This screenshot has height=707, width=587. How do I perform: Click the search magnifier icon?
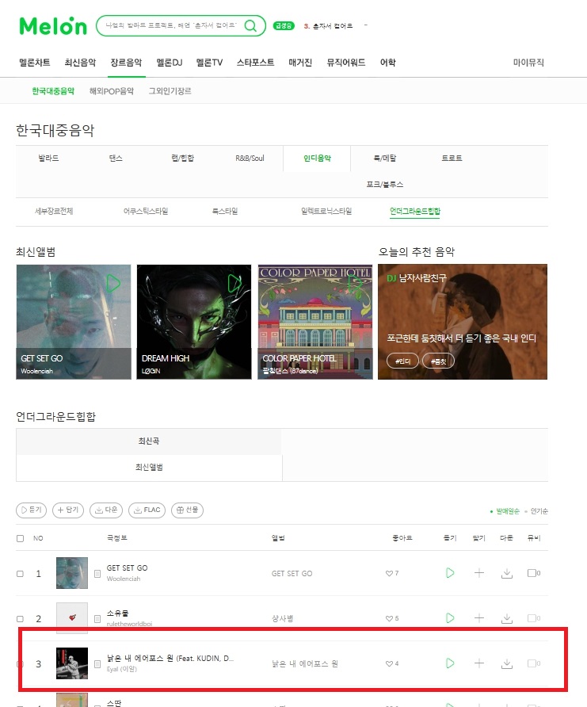[x=250, y=25]
